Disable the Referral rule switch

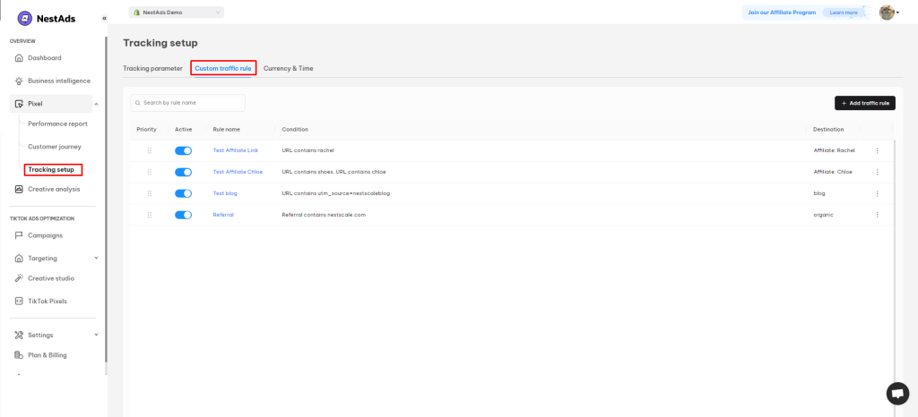[183, 215]
